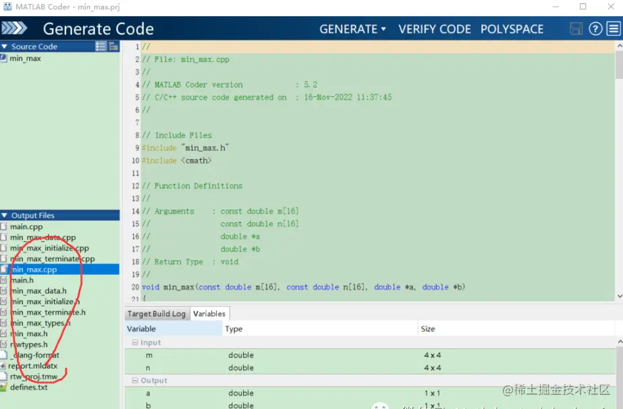Image resolution: width=623 pixels, height=409 pixels.
Task: Click the Variable column header
Action: [x=173, y=328]
